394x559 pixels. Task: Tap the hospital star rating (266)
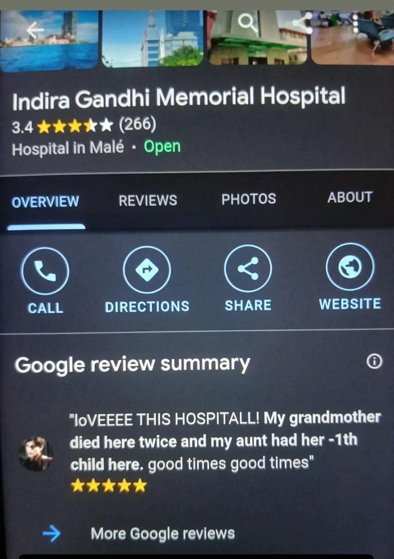pyautogui.click(x=84, y=125)
